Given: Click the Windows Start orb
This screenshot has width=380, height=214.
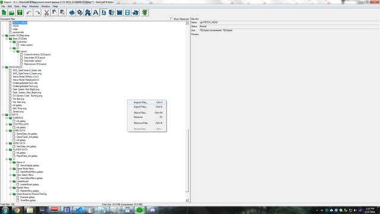Looking at the screenshot, I should point(5,210).
